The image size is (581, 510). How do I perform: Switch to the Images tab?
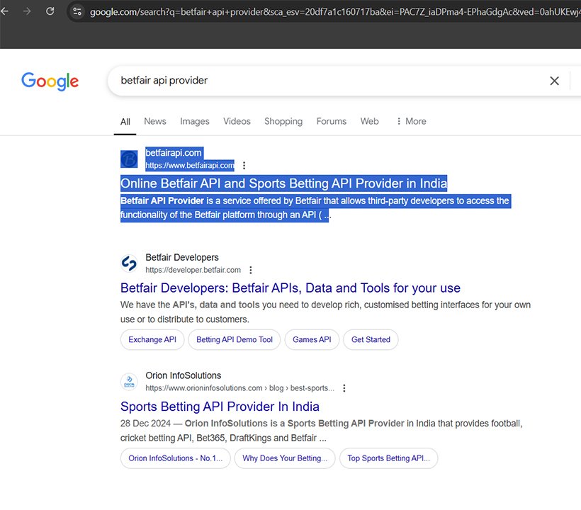coord(194,121)
